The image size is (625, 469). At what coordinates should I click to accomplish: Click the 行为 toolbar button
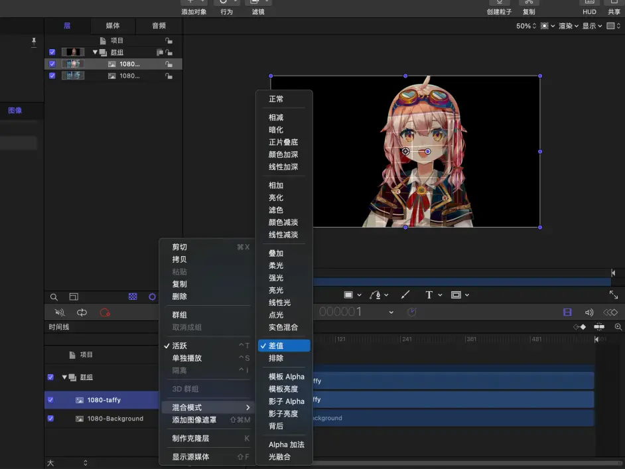[x=227, y=8]
